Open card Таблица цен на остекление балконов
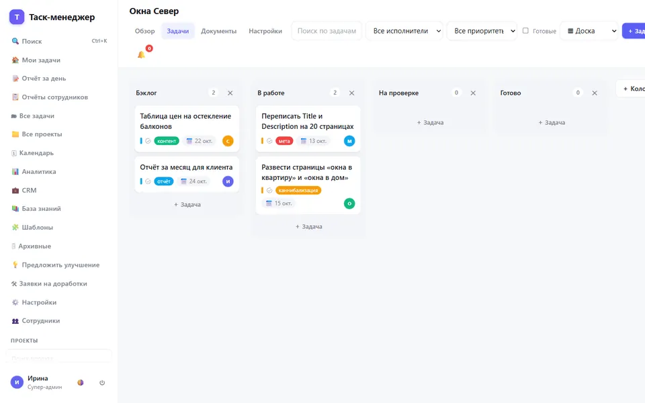The height and width of the screenshot is (403, 645). coord(187,129)
